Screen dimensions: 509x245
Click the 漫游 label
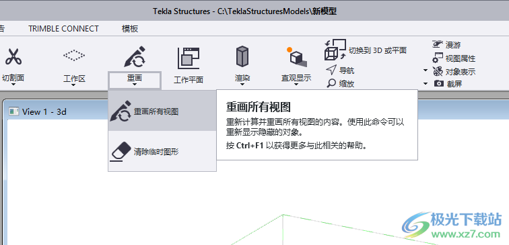point(453,45)
